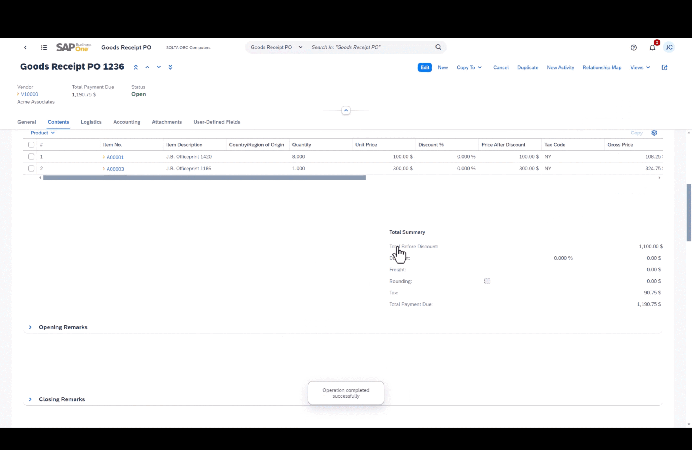Open notifications bell icon
Image resolution: width=692 pixels, height=450 pixels.
tap(652, 47)
